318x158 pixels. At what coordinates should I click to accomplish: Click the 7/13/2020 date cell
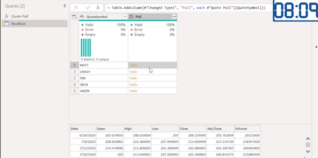click(83, 148)
